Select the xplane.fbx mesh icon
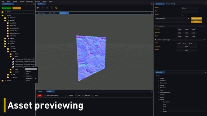 pos(8,36)
